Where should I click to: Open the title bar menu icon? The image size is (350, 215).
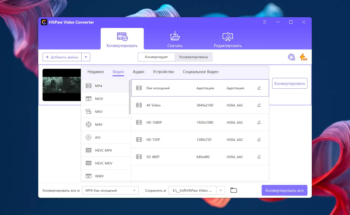click(265, 22)
